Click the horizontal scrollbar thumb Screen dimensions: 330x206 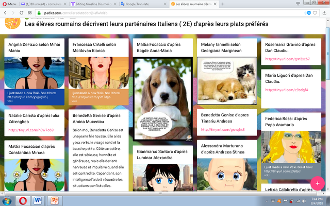(x=161, y=194)
